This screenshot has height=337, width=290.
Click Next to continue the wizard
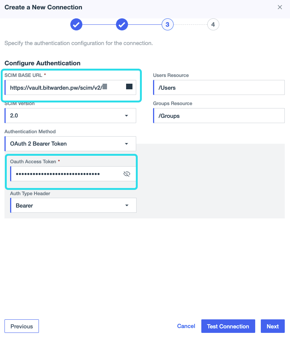click(x=272, y=326)
